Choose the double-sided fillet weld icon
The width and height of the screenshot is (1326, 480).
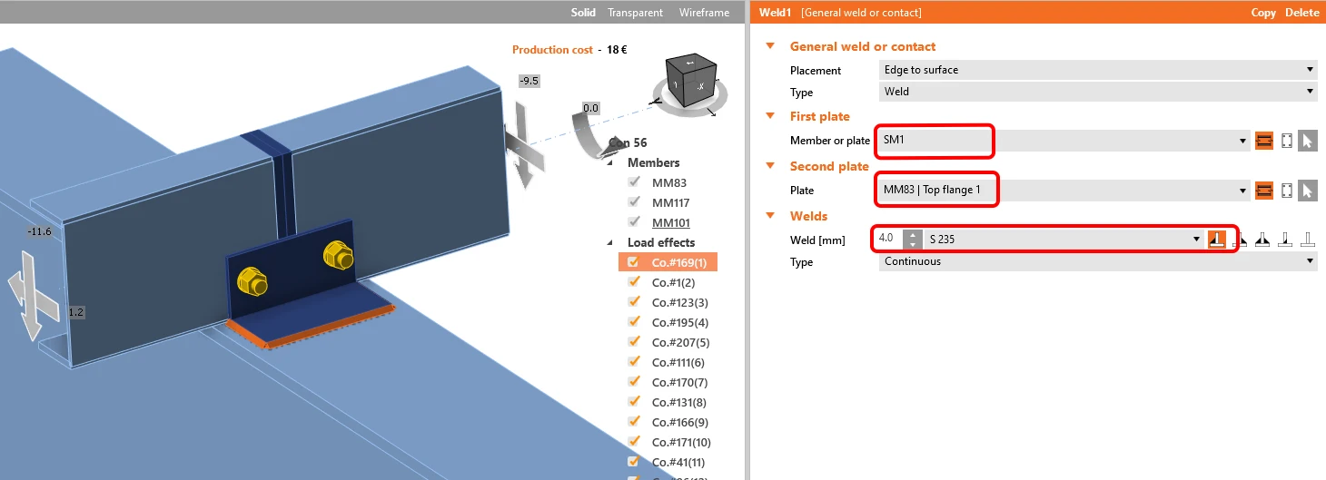[x=1262, y=240]
